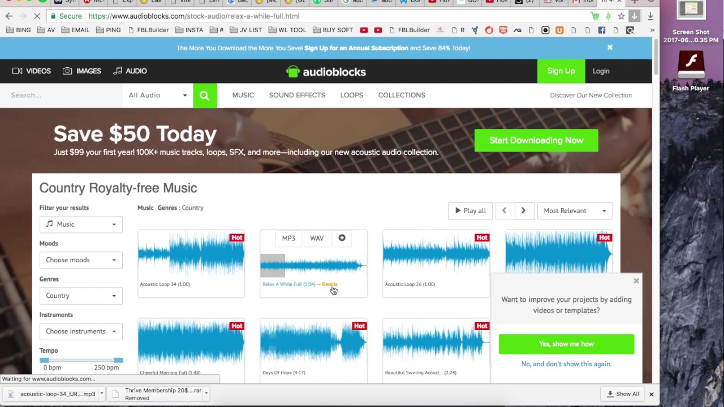Image resolution: width=724 pixels, height=407 pixels.
Task: Open the MUSIC menu item
Action: [x=243, y=95]
